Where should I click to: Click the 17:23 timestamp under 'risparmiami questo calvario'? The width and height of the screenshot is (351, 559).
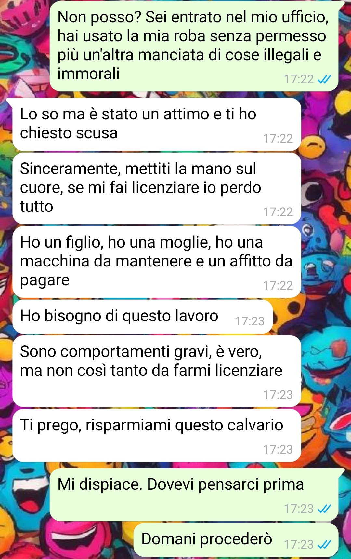click(278, 450)
